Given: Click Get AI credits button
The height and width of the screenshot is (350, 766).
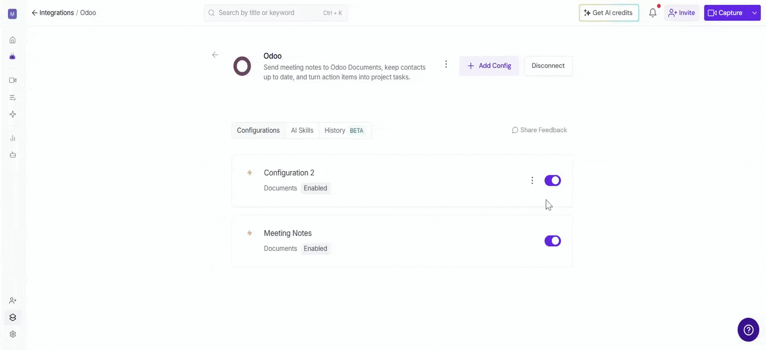Looking at the screenshot, I should (x=609, y=13).
